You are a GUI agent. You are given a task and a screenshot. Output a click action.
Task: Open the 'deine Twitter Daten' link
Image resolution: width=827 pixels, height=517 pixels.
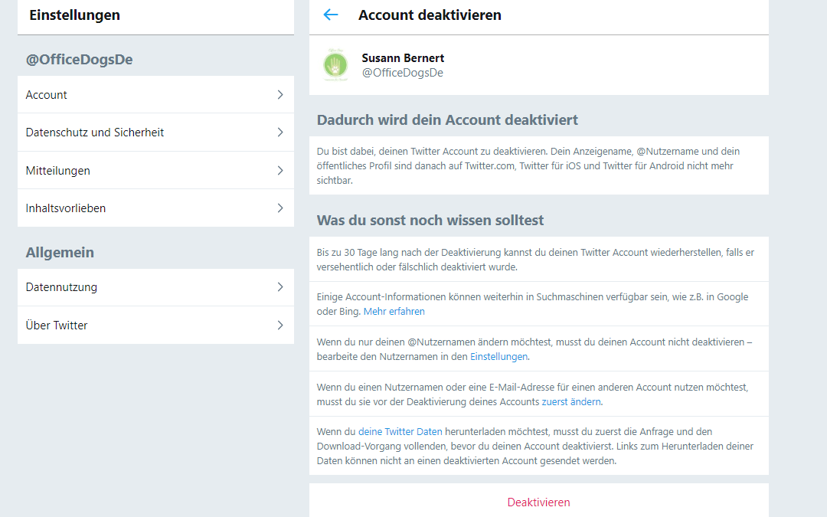400,431
